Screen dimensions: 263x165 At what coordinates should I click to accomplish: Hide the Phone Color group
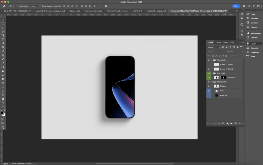pyautogui.click(x=209, y=60)
